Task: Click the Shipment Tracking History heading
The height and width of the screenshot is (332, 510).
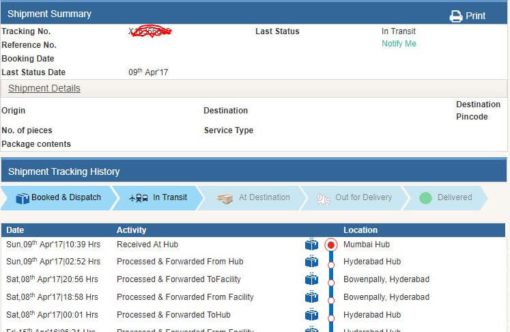Action: [64, 171]
